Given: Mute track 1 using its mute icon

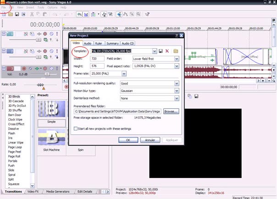Looking at the screenshot, I should (51, 34).
